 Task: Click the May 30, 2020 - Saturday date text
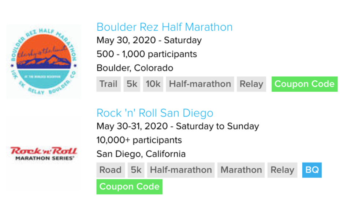(x=149, y=41)
